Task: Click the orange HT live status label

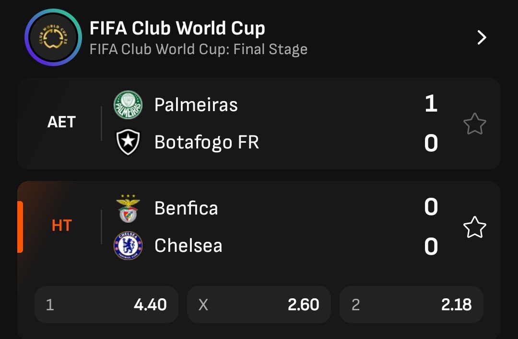Action: point(62,226)
